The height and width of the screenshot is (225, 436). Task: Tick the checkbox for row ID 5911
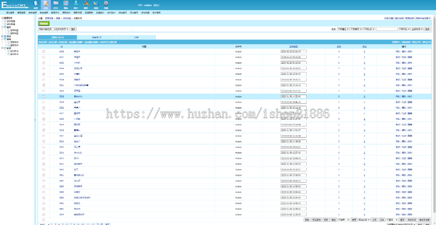(44, 164)
